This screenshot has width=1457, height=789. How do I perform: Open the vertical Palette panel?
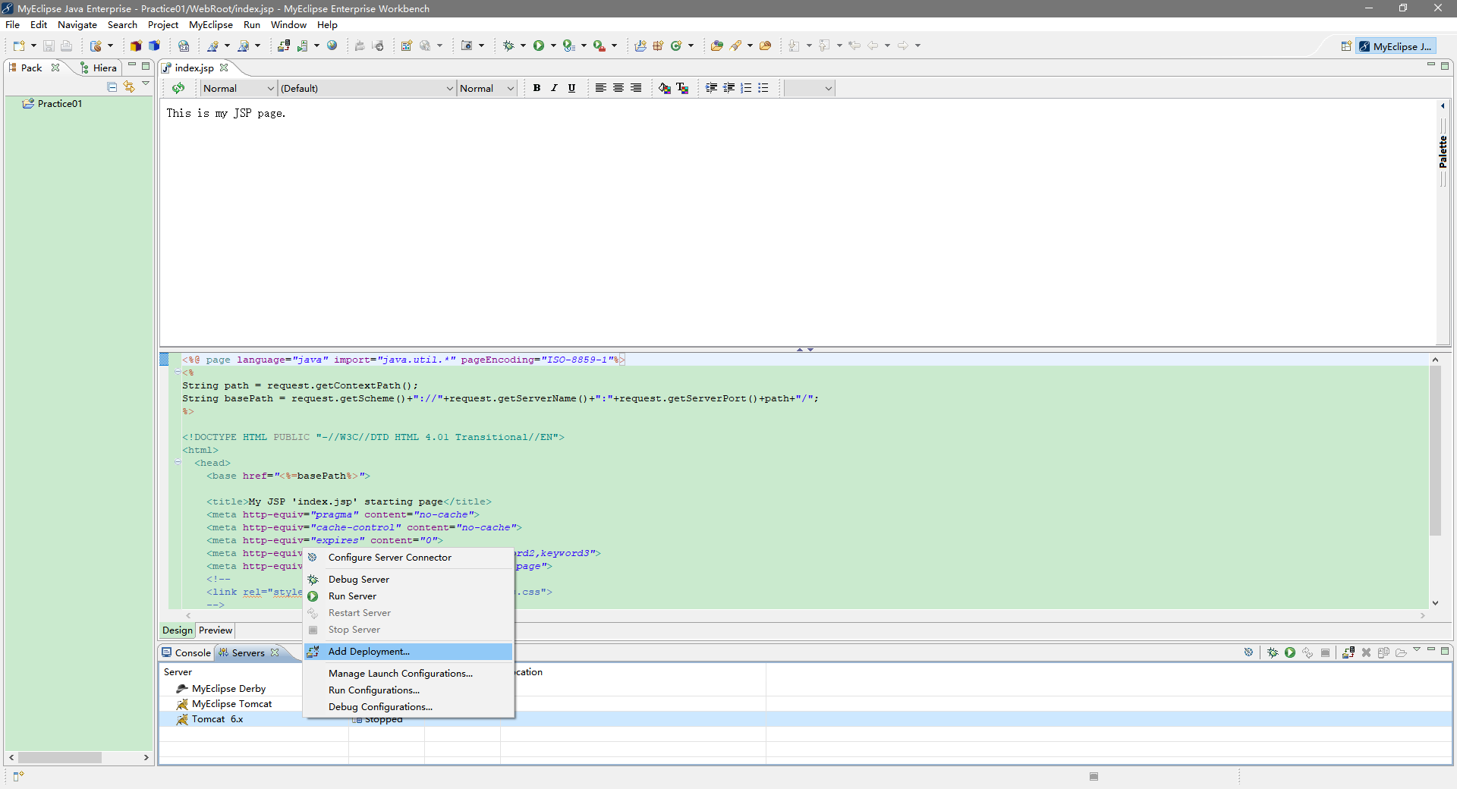1443,152
